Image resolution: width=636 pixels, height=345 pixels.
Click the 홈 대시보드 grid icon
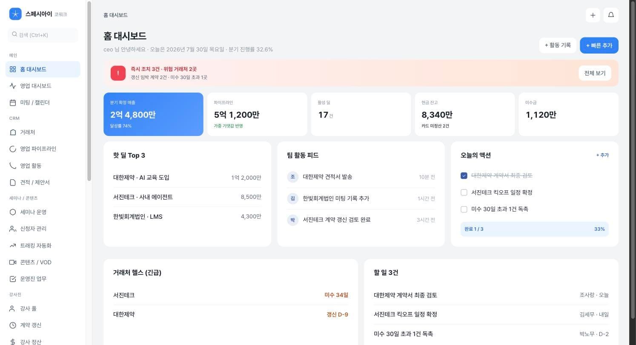13,69
